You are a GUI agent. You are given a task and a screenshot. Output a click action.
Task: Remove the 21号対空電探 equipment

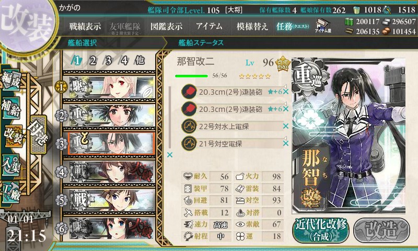click(x=285, y=143)
